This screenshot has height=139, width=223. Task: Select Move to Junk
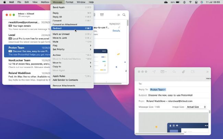72,38
